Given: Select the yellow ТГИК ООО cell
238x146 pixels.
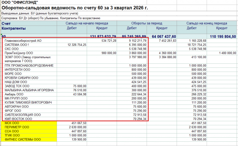Looking at the screenshot, I should [29, 135].
